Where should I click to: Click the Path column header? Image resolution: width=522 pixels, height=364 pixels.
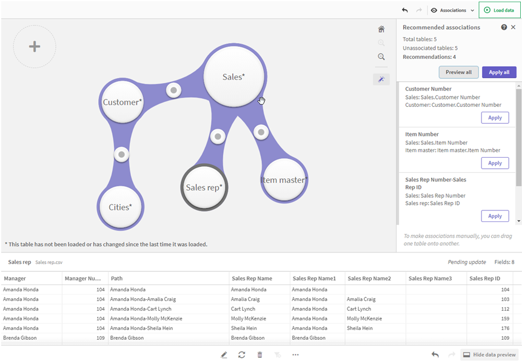[169, 278]
